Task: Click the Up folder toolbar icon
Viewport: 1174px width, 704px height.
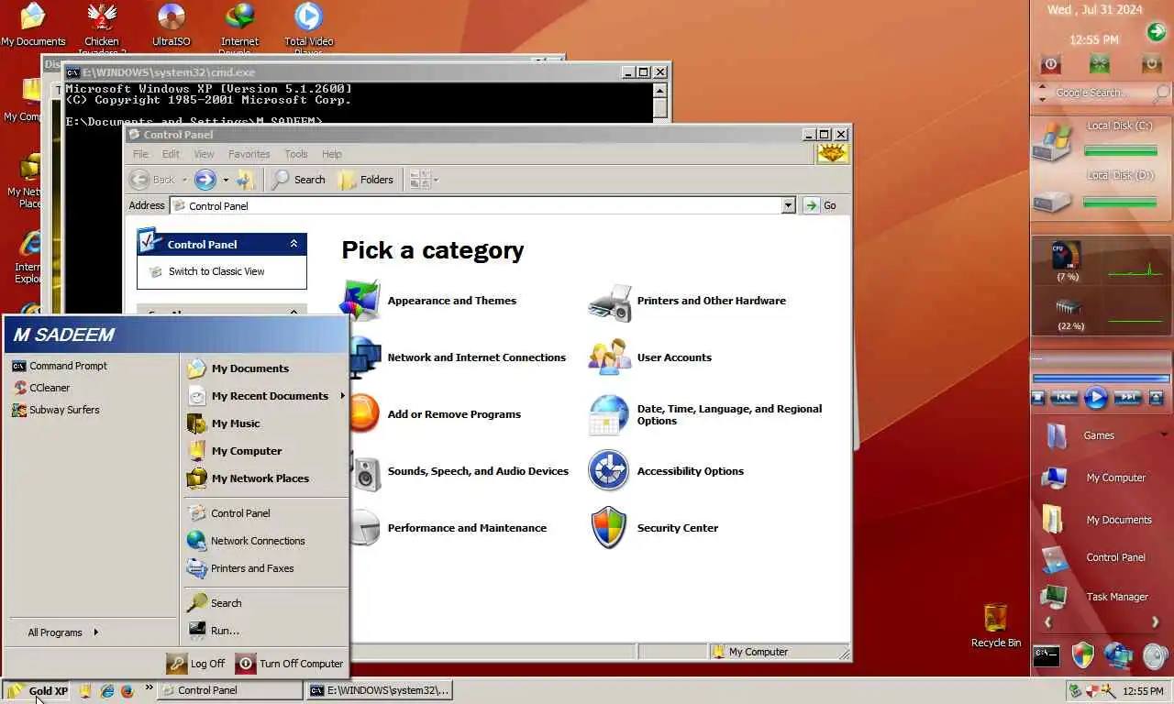Action: 246,180
